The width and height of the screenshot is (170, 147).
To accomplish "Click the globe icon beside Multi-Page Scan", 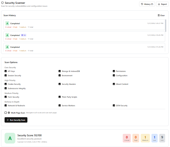I will click(x=9, y=113).
